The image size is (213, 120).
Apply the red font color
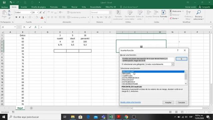(x=42, y=17)
